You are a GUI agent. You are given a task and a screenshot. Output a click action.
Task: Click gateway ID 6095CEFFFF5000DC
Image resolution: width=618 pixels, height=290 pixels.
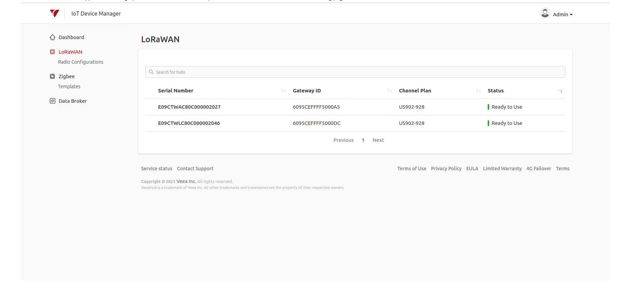(x=317, y=123)
